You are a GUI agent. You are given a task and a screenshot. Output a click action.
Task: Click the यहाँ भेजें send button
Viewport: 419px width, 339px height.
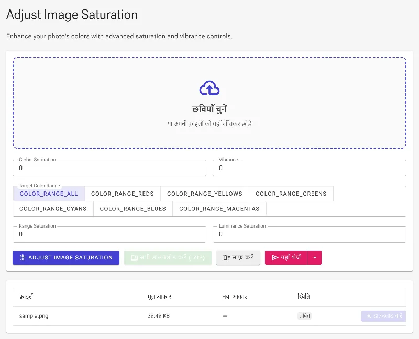286,257
